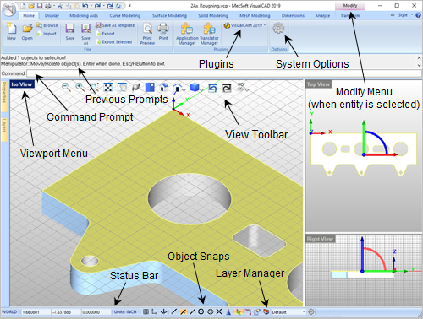Click the Print ribbon button
Viewport: 423px width, 319px height.
coord(163,31)
